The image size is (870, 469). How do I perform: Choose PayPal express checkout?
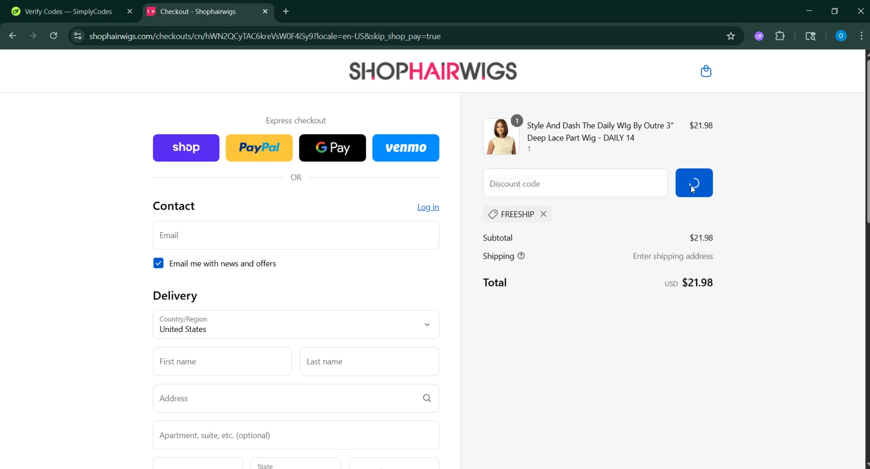(x=259, y=147)
